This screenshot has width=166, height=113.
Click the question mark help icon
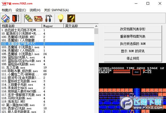click(71, 18)
